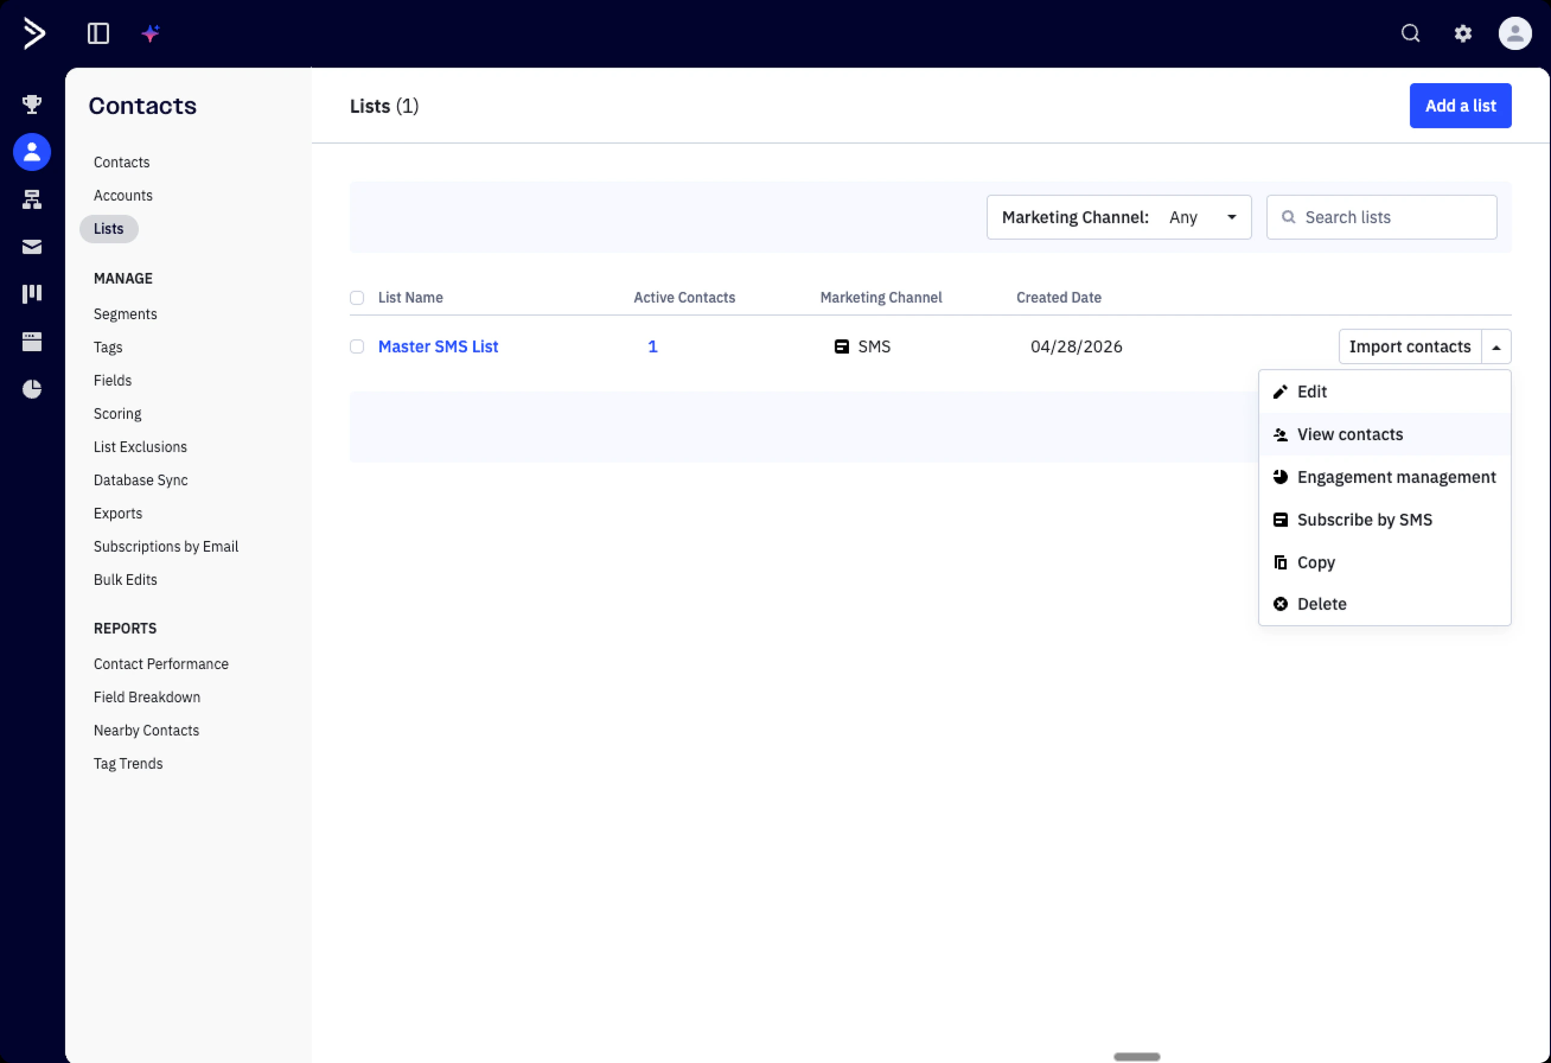Select Lists in the sidebar
Viewport: 1551px width, 1063px height.
coord(109,229)
